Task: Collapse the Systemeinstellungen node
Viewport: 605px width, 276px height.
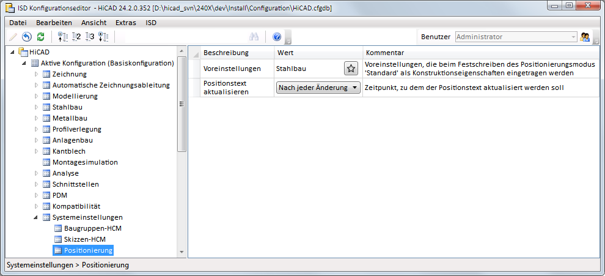Action: [36, 218]
